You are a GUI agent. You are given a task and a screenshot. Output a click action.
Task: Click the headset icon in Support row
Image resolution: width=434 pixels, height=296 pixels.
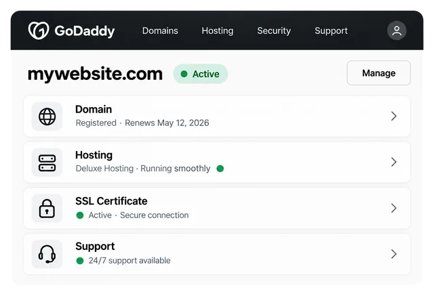47,254
